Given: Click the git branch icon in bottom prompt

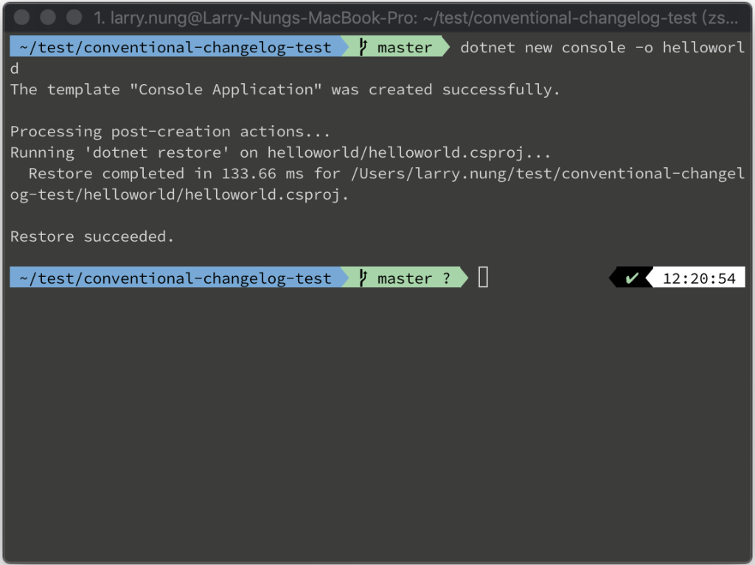Looking at the screenshot, I should pyautogui.click(x=363, y=278).
